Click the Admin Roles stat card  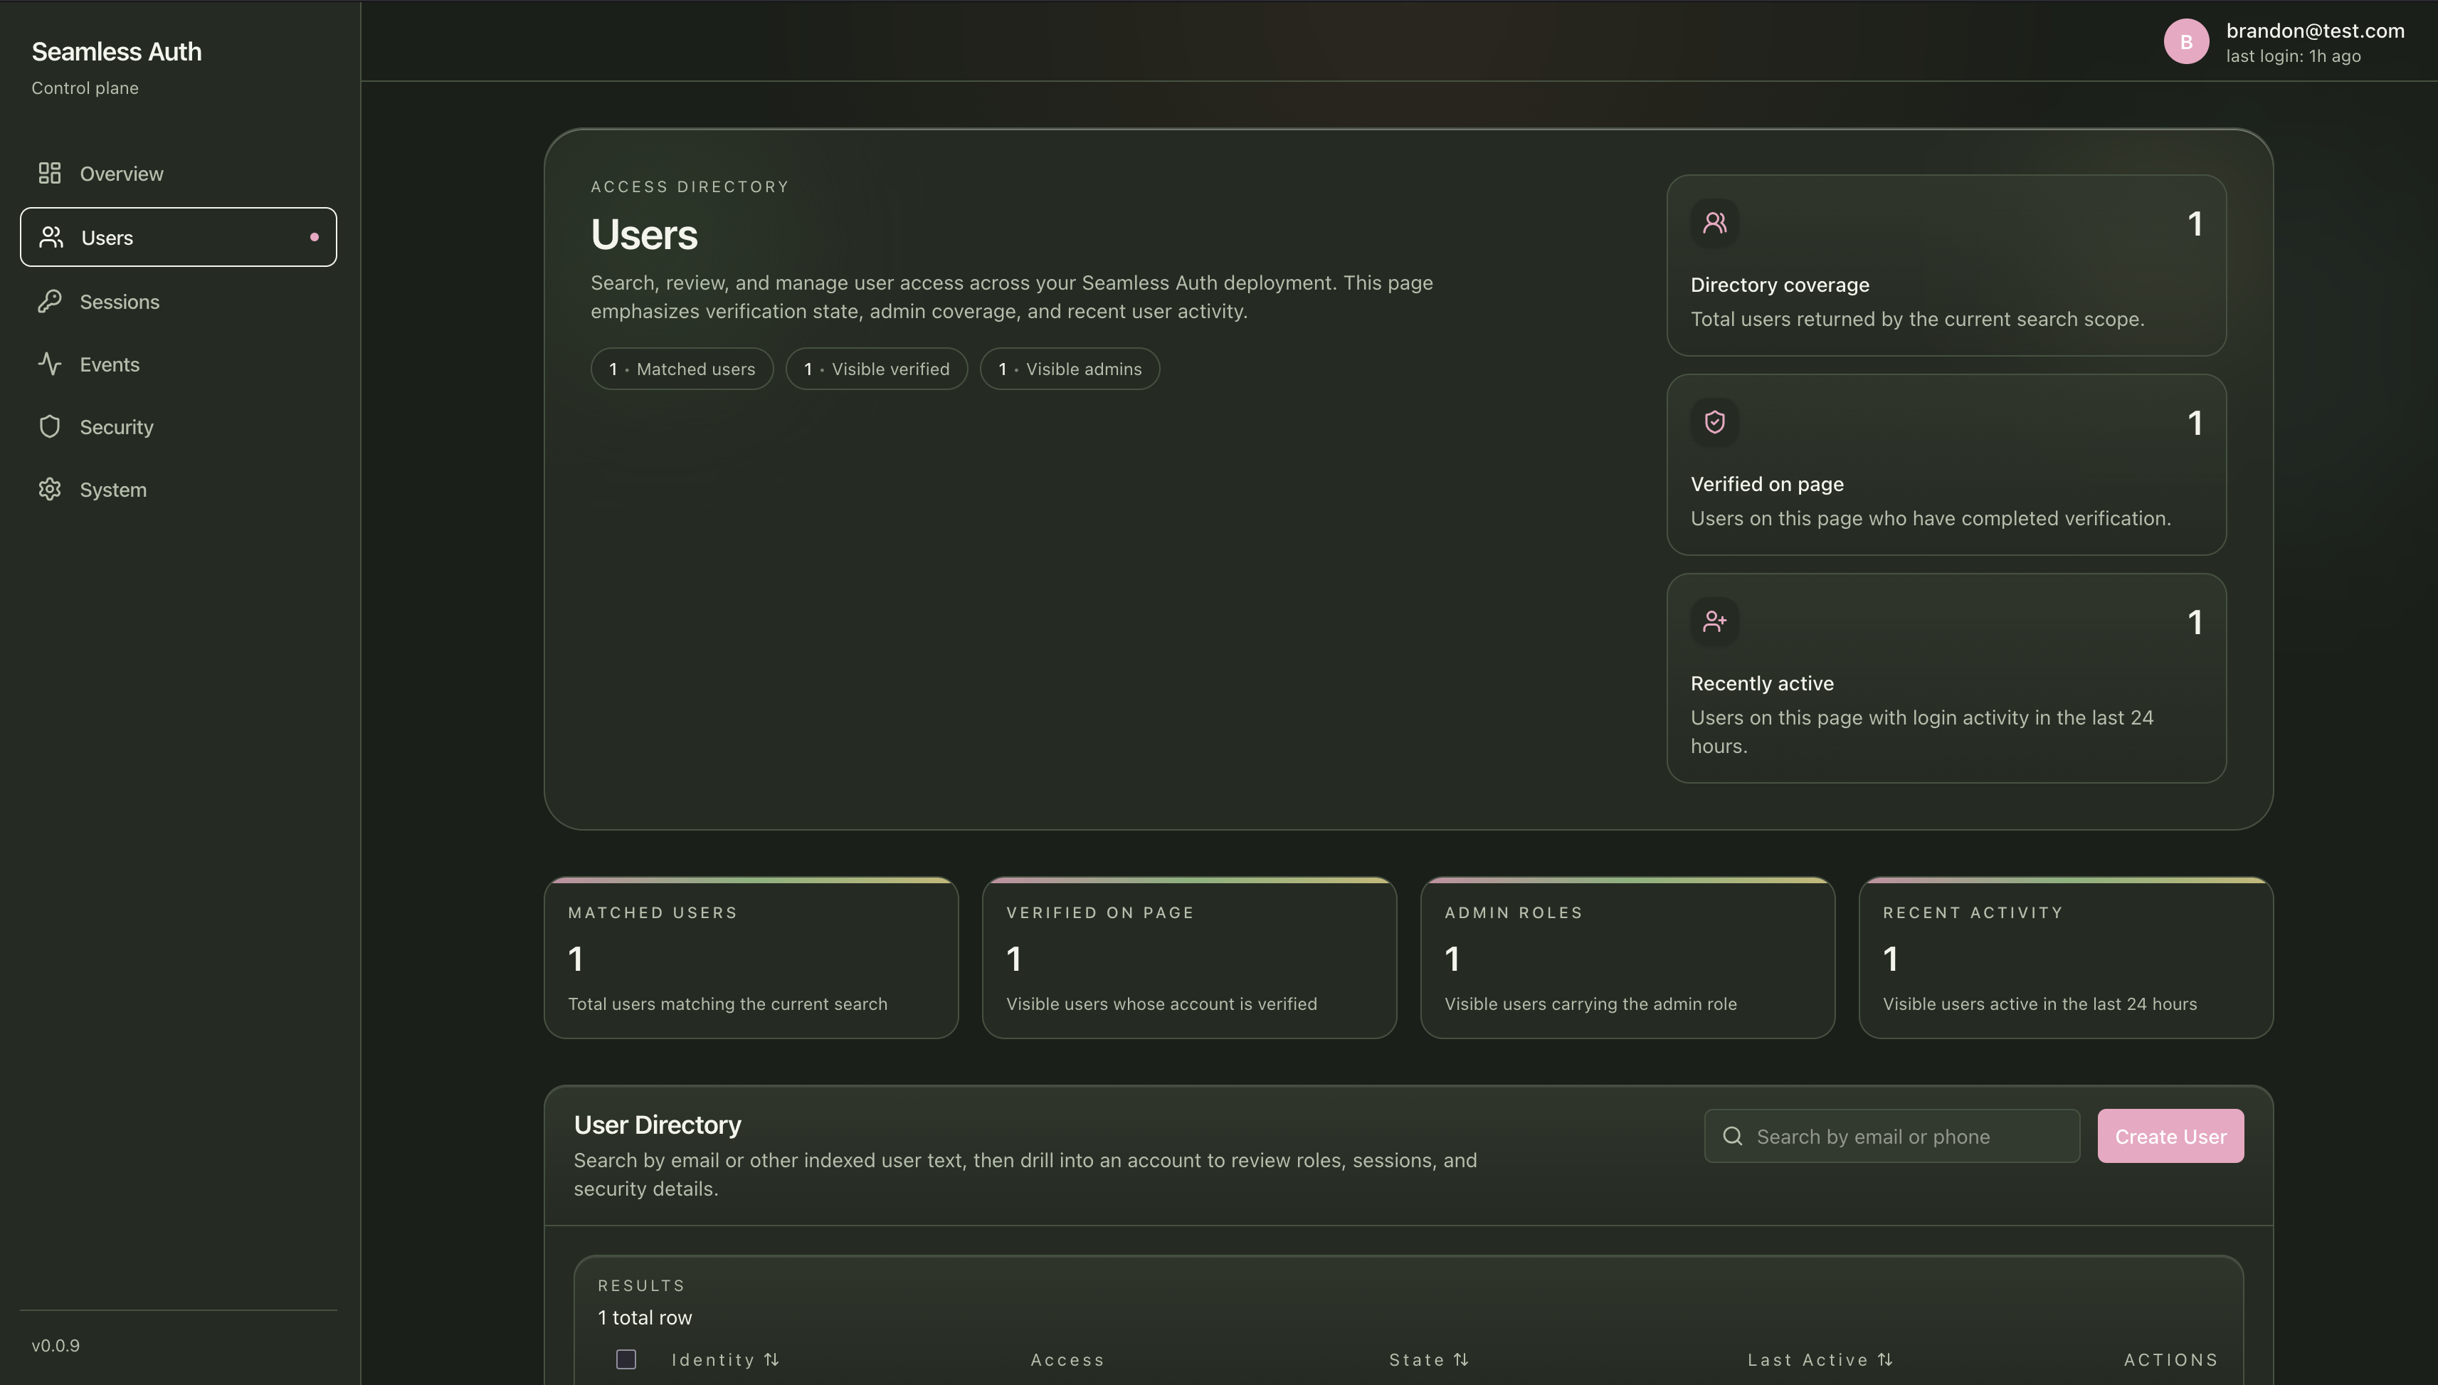tap(1627, 957)
